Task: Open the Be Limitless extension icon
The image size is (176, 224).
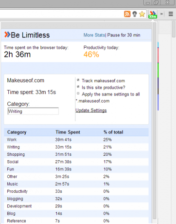Action: (x=153, y=14)
